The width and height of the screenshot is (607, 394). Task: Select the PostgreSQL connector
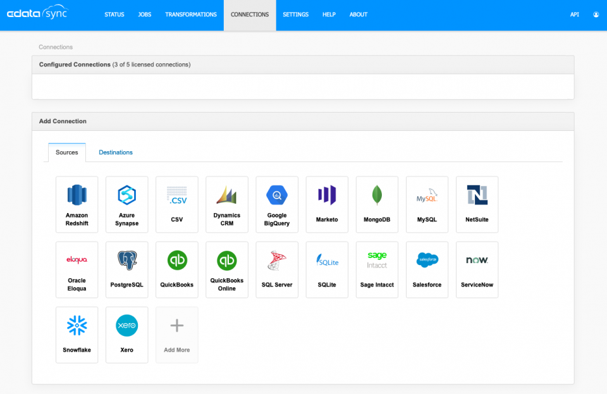[126, 269]
